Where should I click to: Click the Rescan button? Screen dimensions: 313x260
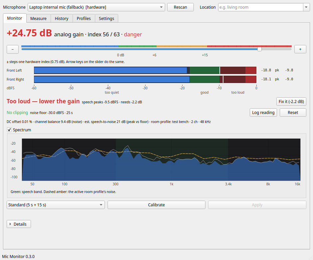[x=180, y=7]
